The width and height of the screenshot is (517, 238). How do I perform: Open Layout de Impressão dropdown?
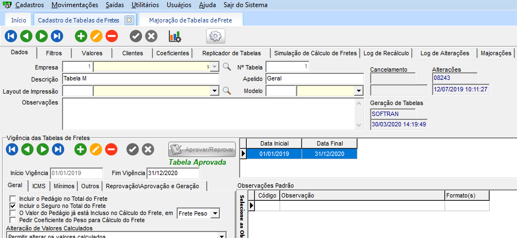click(215, 91)
